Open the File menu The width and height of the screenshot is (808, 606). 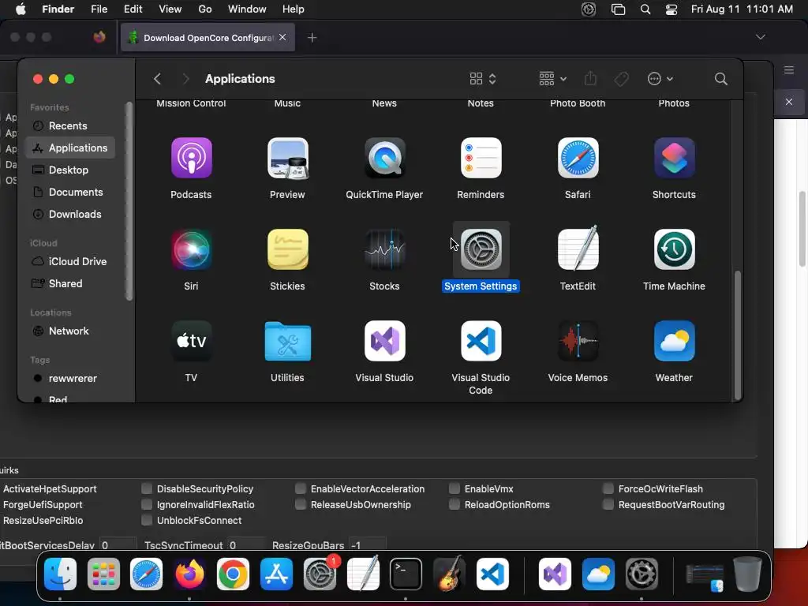pos(99,9)
